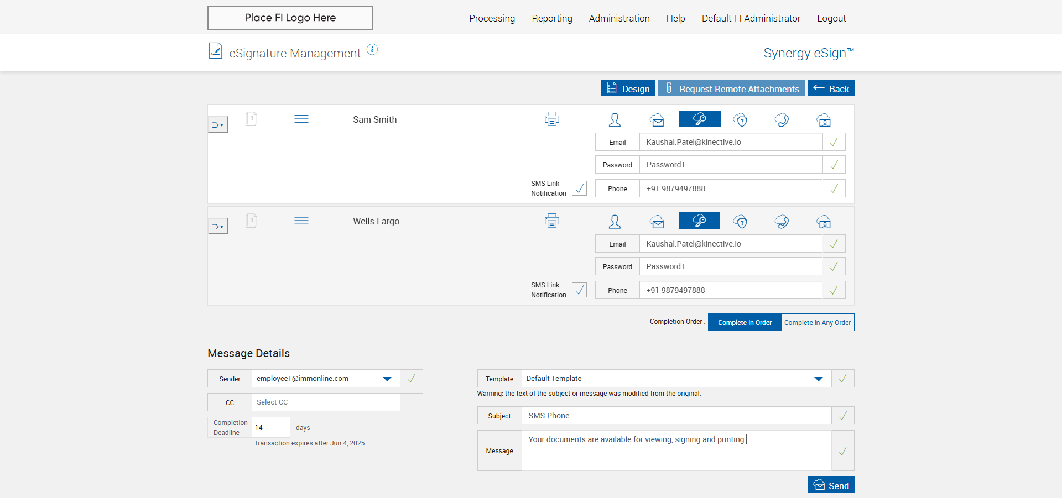Uncheck SMS Link Notification for Sam Smith
Viewport: 1062px width, 498px height.
(579, 188)
